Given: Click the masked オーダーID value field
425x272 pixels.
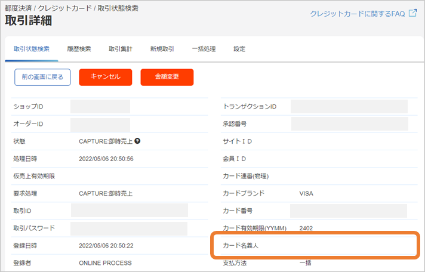Looking at the screenshot, I should (x=100, y=125).
